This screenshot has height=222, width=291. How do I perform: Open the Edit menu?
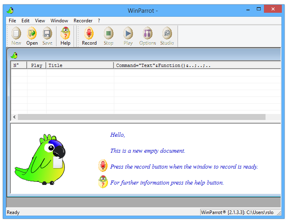pyautogui.click(x=25, y=21)
